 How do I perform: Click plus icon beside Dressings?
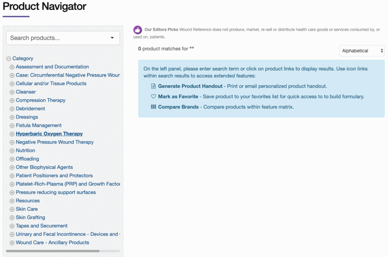pyautogui.click(x=12, y=117)
